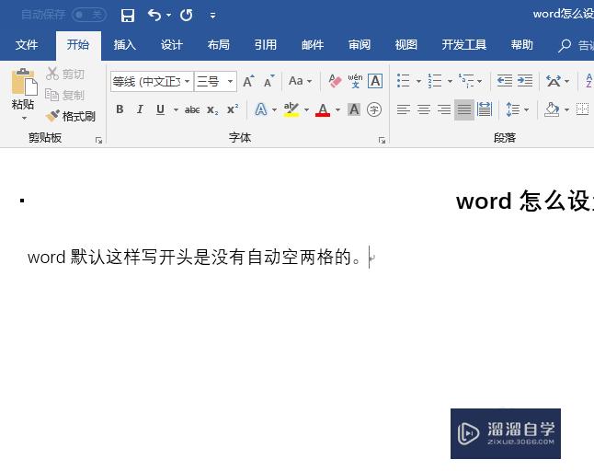
Task: Open the underline style dropdown arrow
Action: 176,110
